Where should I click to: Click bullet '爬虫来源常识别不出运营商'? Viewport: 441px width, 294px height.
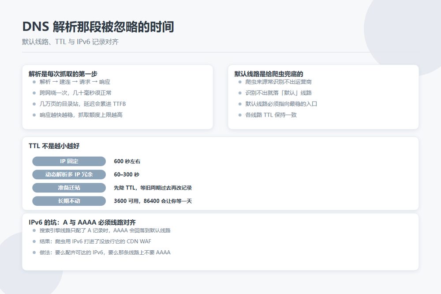click(278, 82)
